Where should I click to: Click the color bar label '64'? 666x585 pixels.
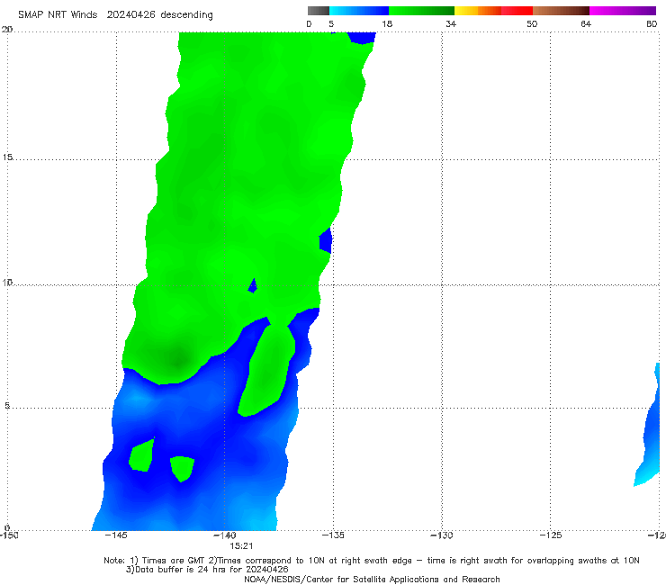[586, 23]
